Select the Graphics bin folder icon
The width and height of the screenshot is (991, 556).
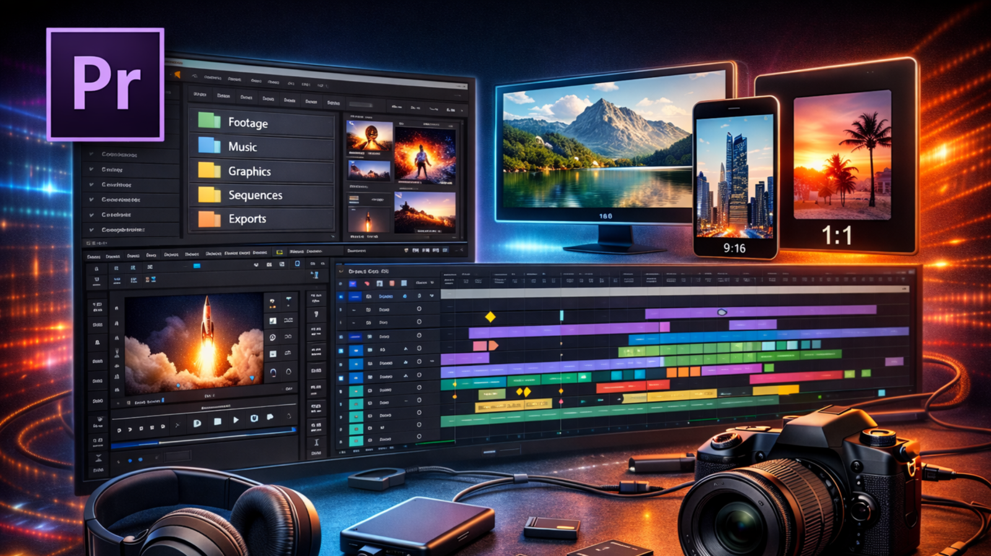tap(209, 170)
